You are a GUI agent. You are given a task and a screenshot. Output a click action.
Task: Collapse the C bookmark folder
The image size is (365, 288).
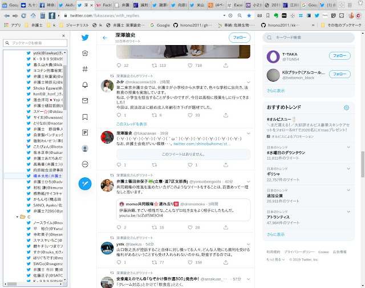point(17,217)
